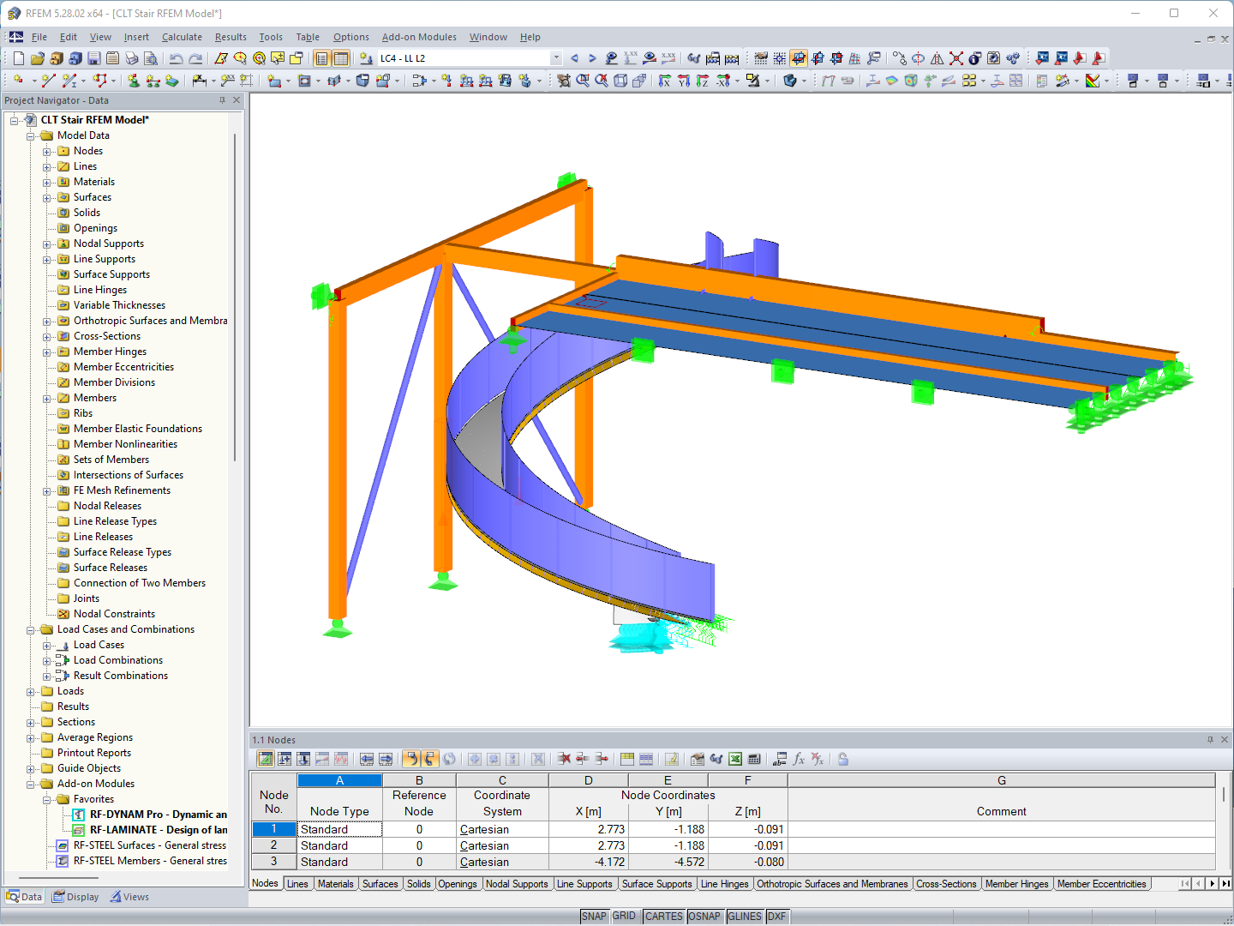Click the View in Y direction icon

684,81
